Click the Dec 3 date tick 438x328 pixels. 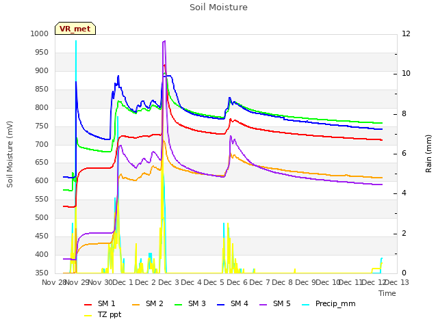pos(168,282)
